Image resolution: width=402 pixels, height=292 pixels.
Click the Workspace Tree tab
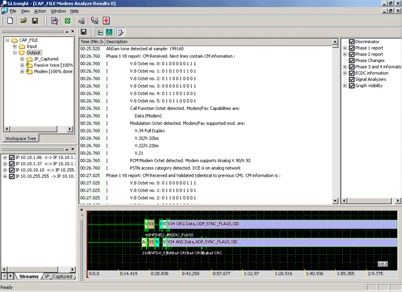(x=21, y=138)
